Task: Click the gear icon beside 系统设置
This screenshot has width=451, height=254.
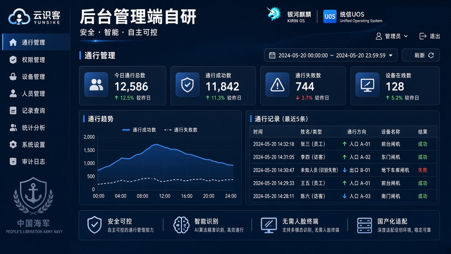Action: pyautogui.click(x=13, y=145)
